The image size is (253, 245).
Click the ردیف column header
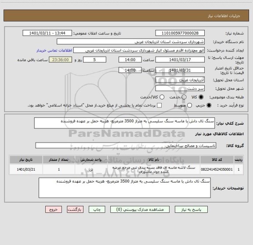pos(239,160)
